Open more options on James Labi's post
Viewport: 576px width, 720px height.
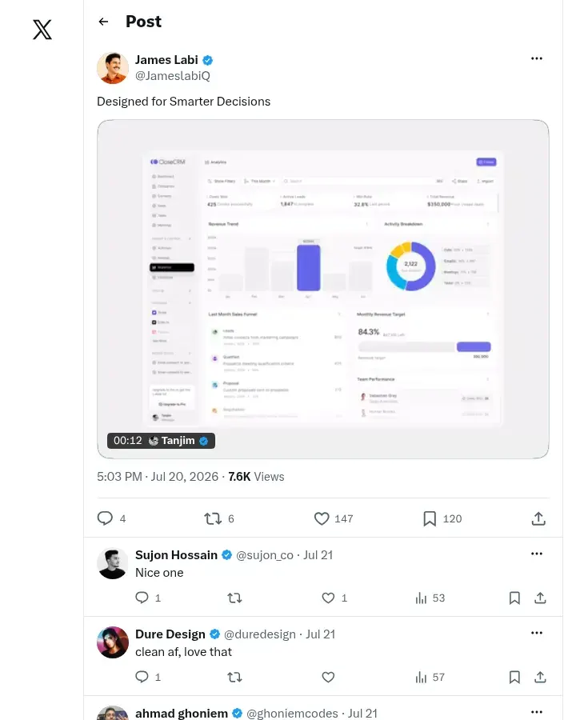(537, 58)
